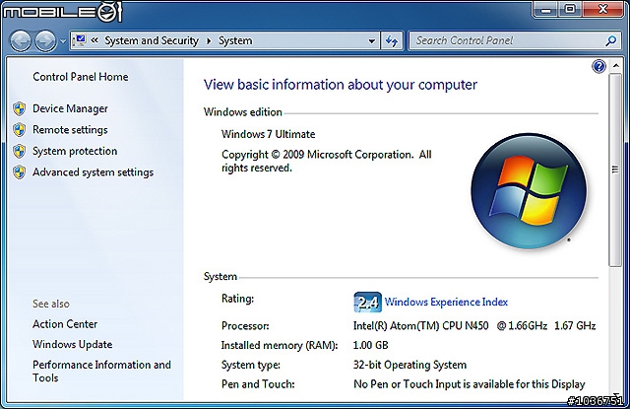This screenshot has width=630, height=409.
Task: Open Windows Update link
Action: [x=73, y=344]
